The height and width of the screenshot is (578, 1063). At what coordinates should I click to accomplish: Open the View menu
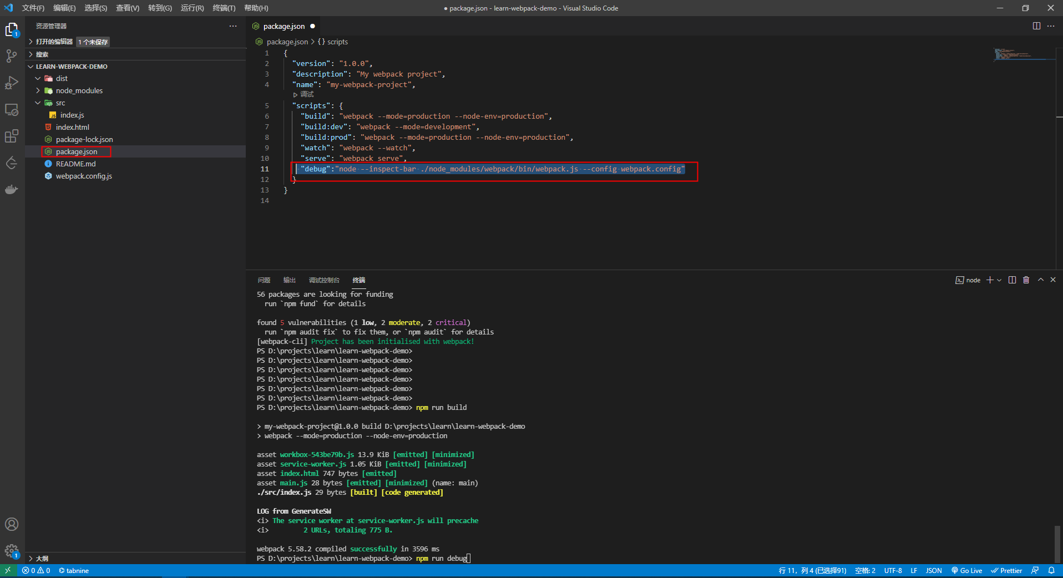click(128, 8)
